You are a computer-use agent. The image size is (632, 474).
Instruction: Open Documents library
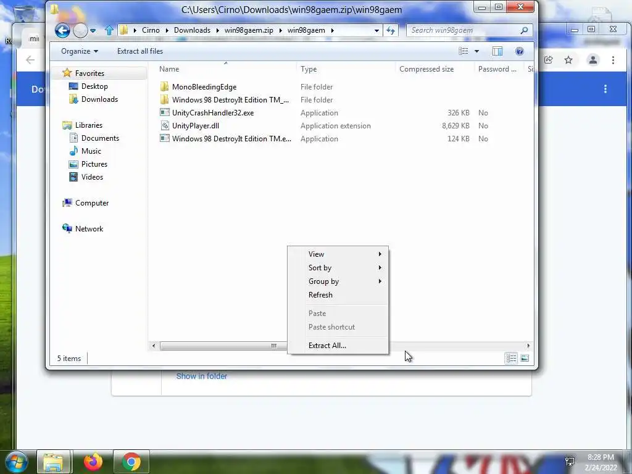pos(100,138)
